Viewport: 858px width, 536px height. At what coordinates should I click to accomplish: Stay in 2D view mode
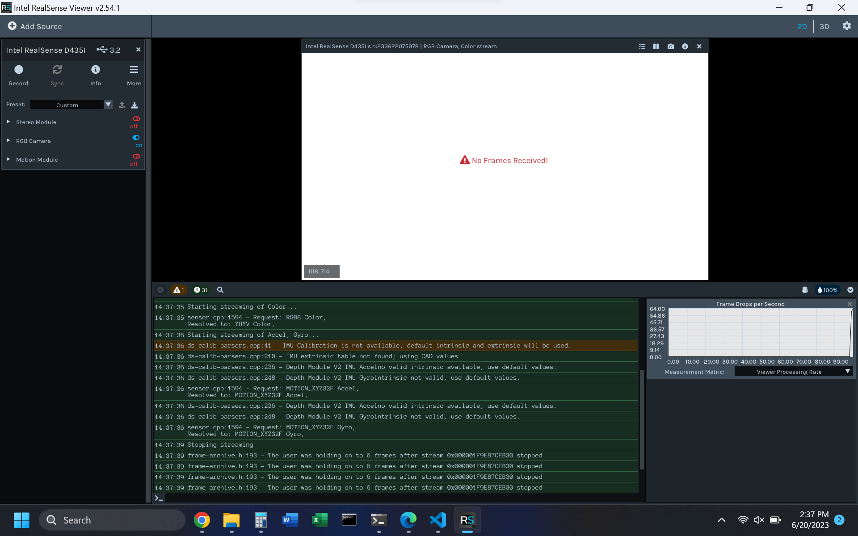coord(802,26)
